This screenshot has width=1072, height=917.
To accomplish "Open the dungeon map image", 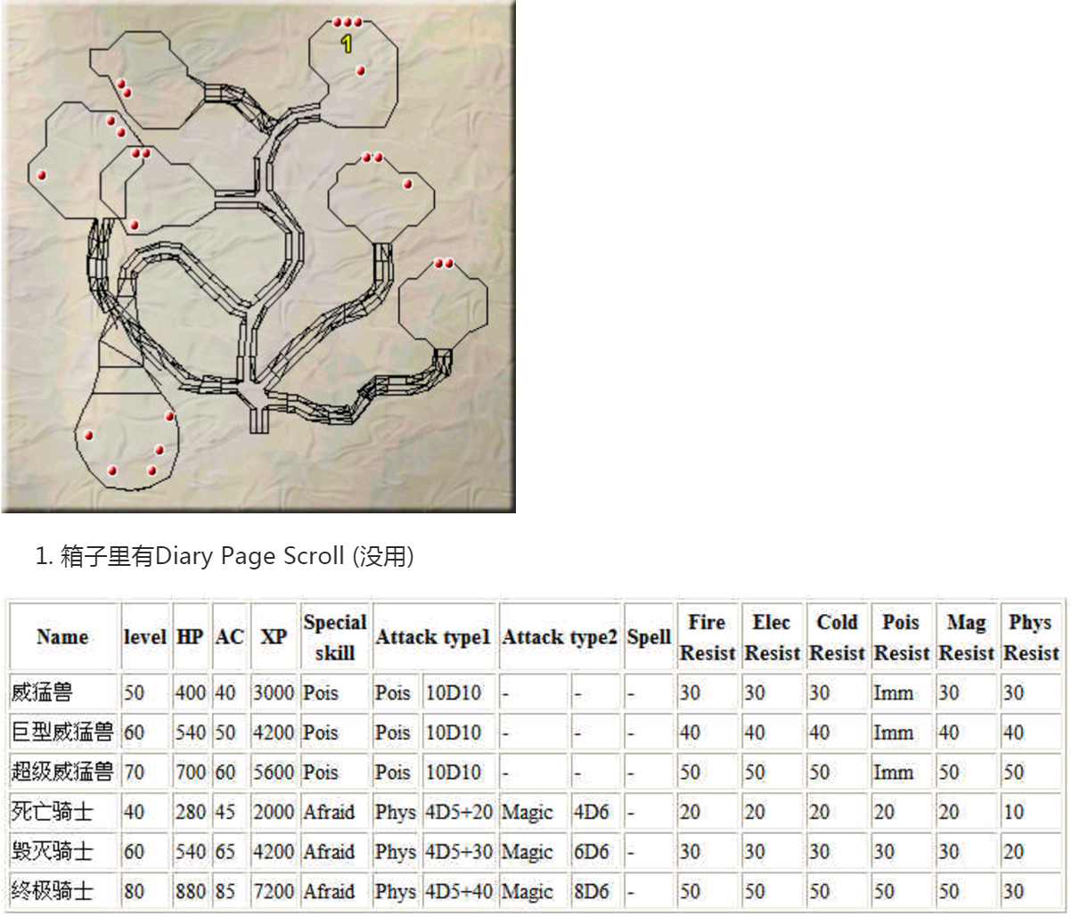I will pyautogui.click(x=258, y=257).
